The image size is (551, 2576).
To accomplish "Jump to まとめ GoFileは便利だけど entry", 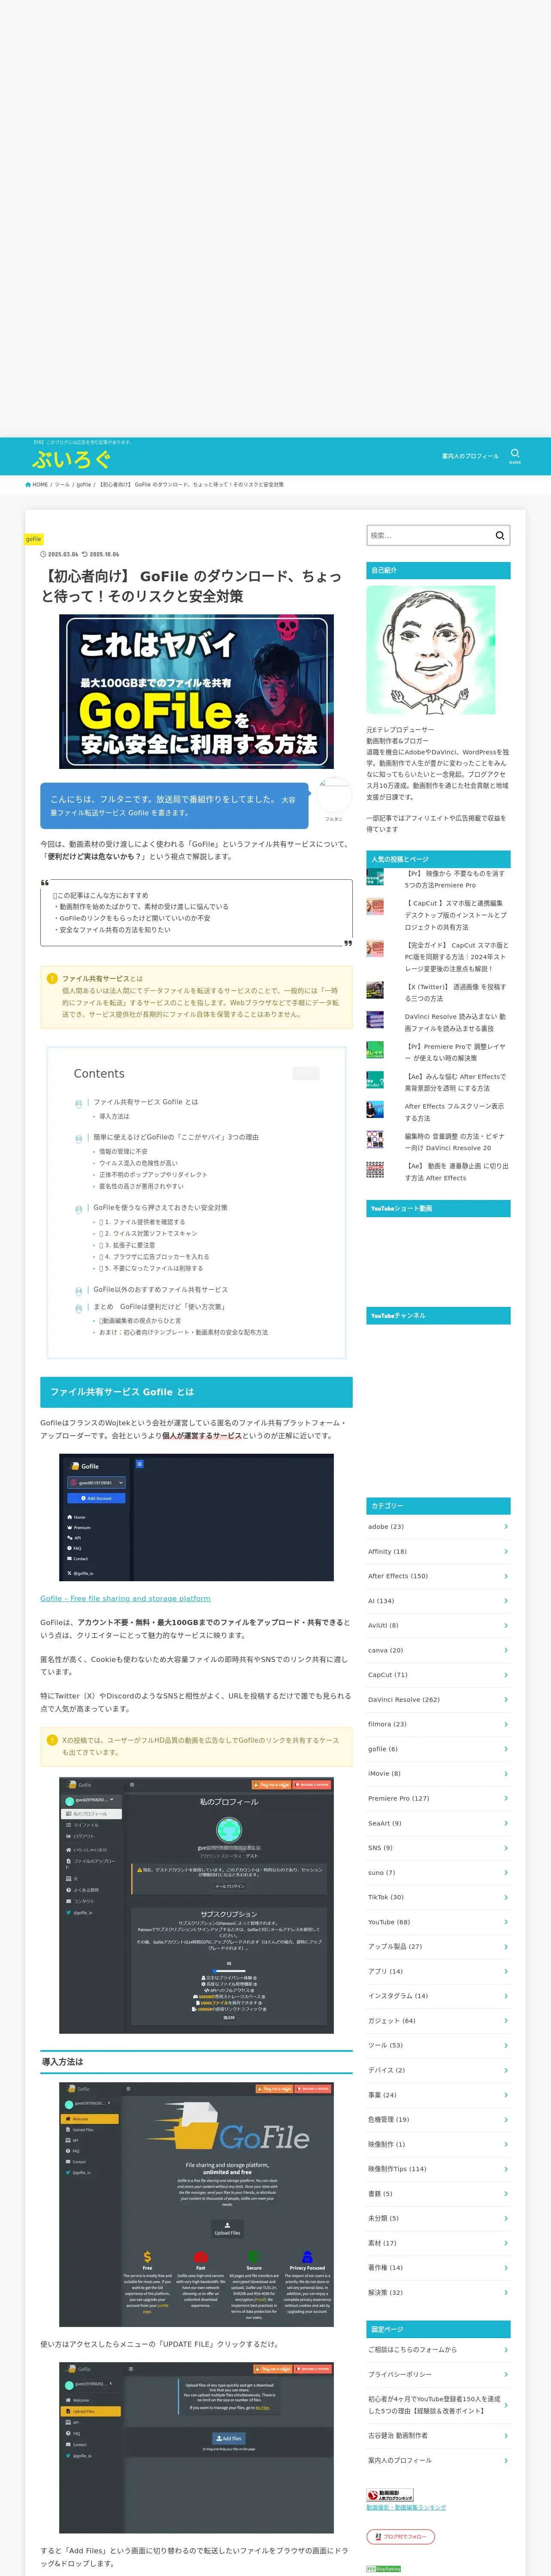I will point(159,1306).
